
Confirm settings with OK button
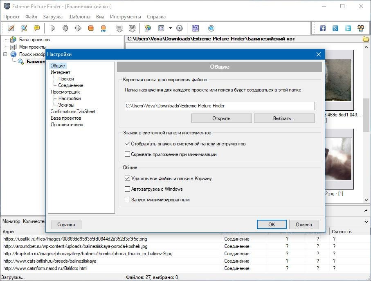tap(272, 225)
